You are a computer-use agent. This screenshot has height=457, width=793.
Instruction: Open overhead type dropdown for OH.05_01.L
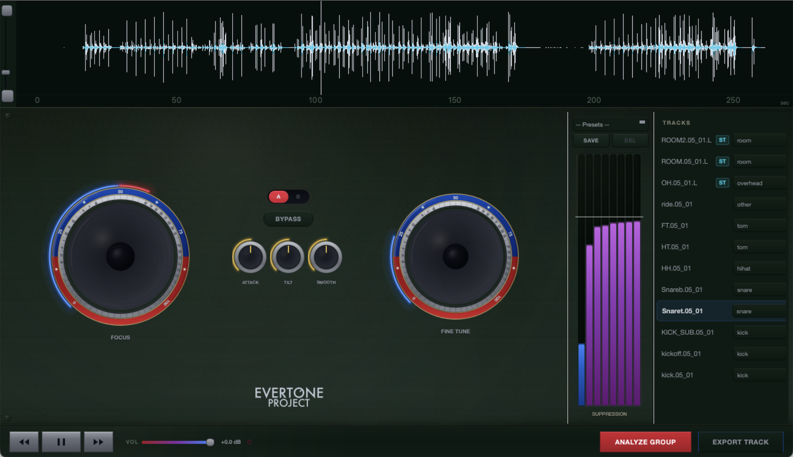[760, 183]
